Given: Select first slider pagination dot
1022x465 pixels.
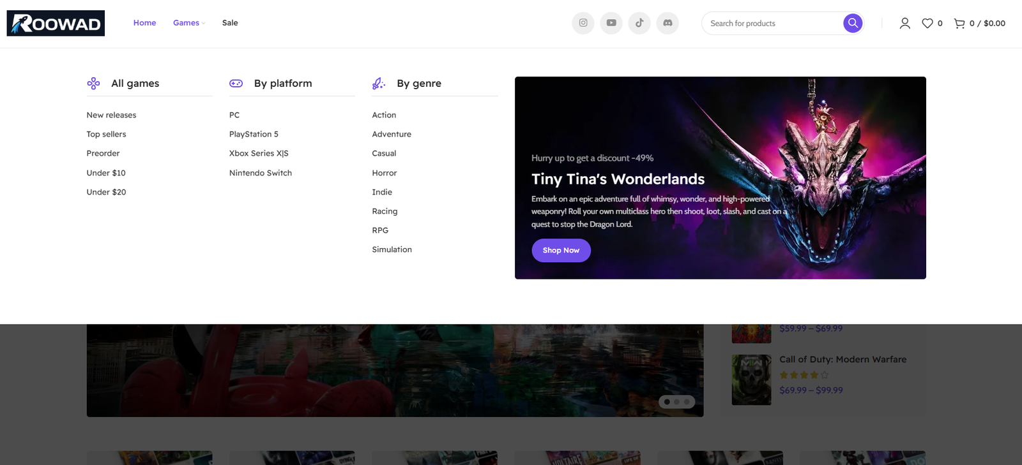Looking at the screenshot, I should [x=667, y=402].
